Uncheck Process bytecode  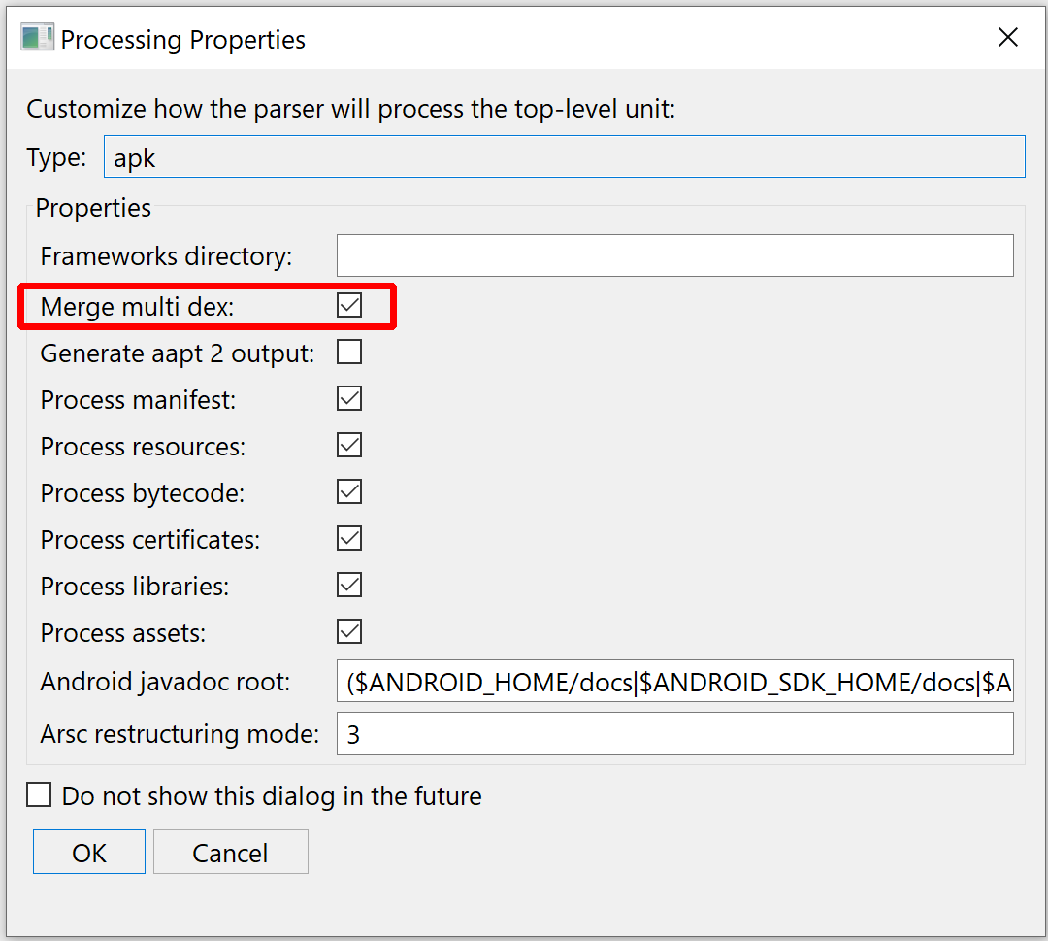pos(349,491)
